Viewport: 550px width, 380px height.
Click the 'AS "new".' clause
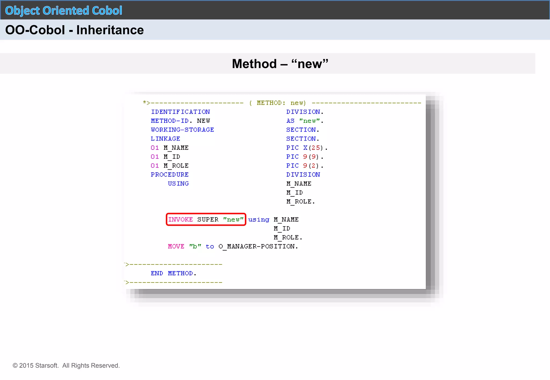[305, 121]
